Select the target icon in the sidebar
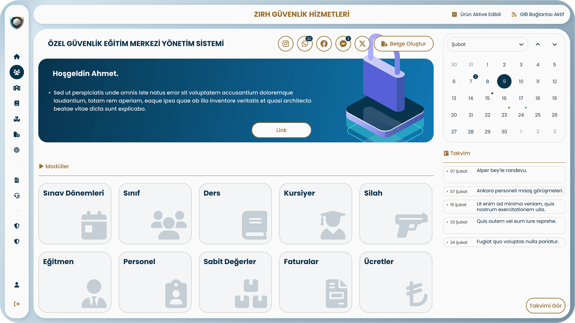This screenshot has height=323, width=575. (x=17, y=150)
